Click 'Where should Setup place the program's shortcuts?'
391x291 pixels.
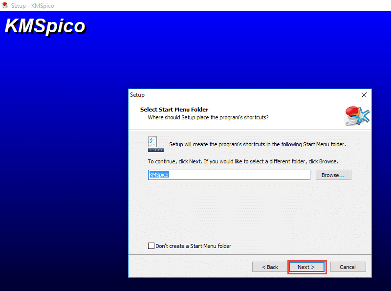[x=208, y=117]
